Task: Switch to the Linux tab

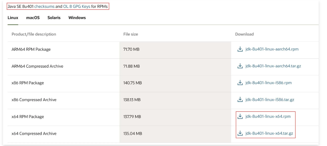Action: (x=13, y=18)
